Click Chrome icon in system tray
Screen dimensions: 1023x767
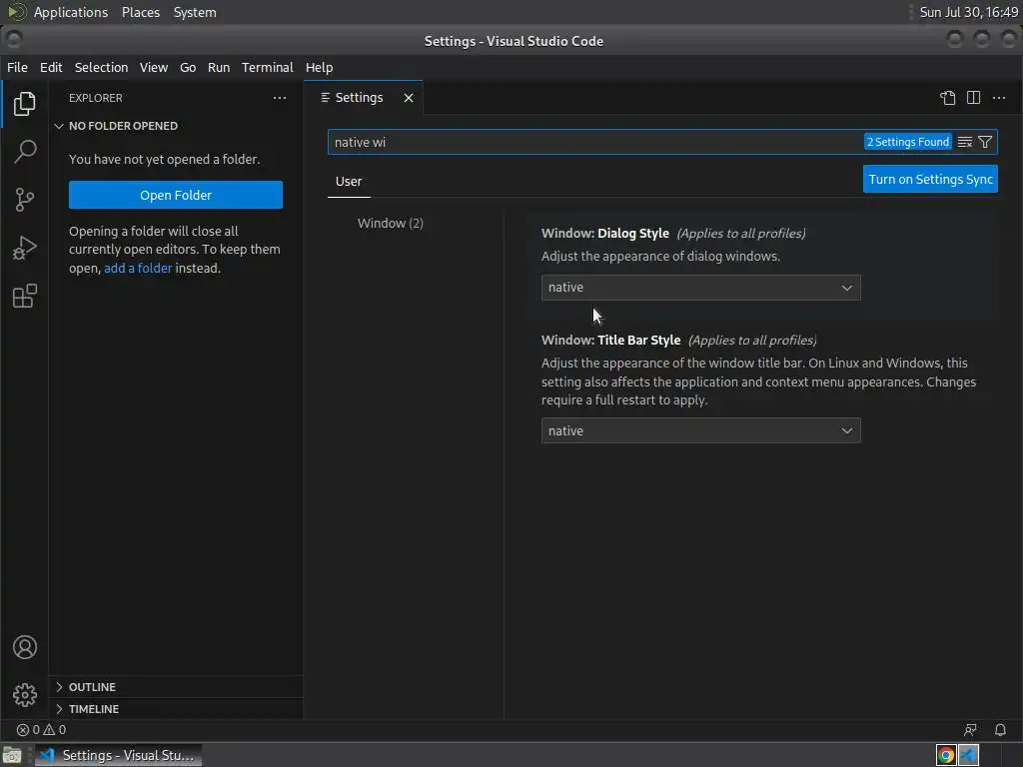[x=946, y=755]
